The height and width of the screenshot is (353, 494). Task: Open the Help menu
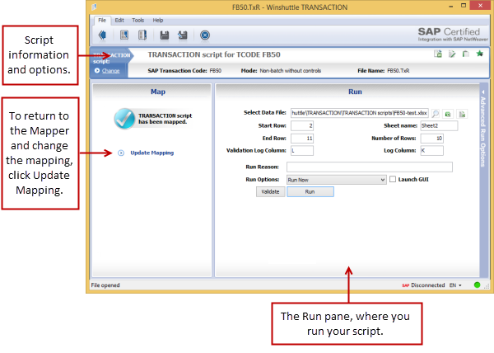pos(158,20)
